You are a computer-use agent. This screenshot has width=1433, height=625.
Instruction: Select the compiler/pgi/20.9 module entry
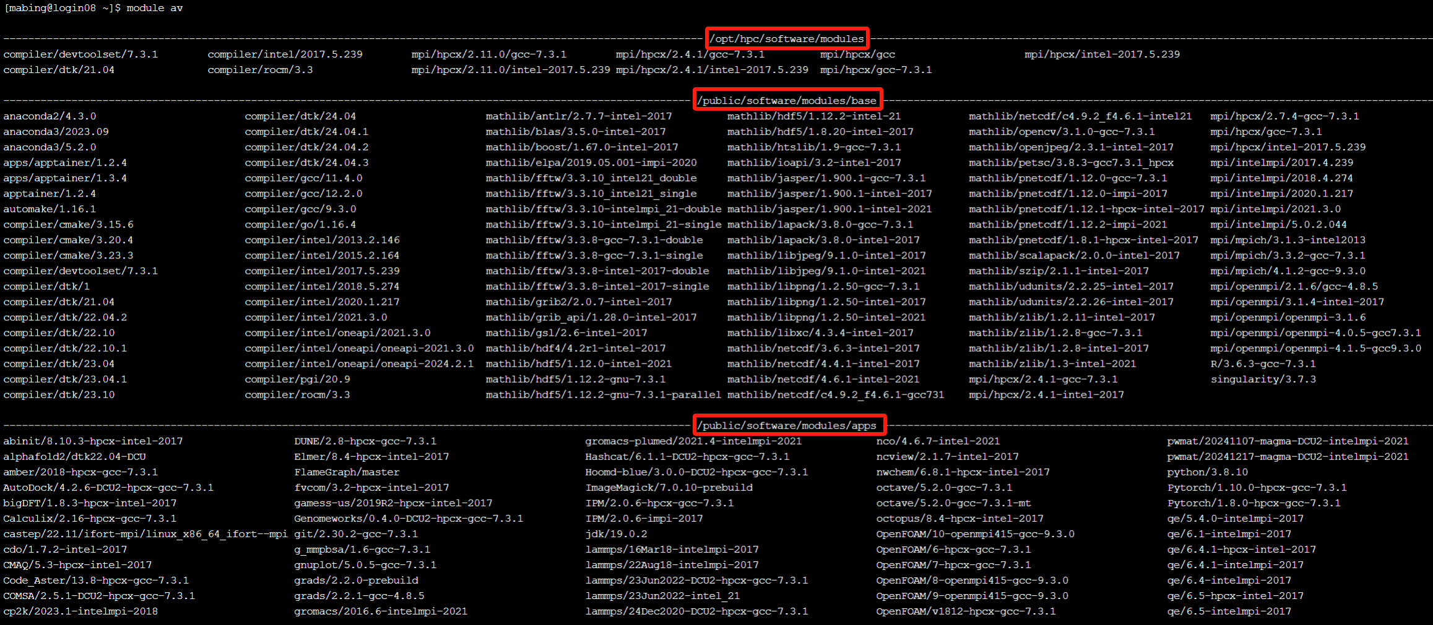click(x=297, y=379)
